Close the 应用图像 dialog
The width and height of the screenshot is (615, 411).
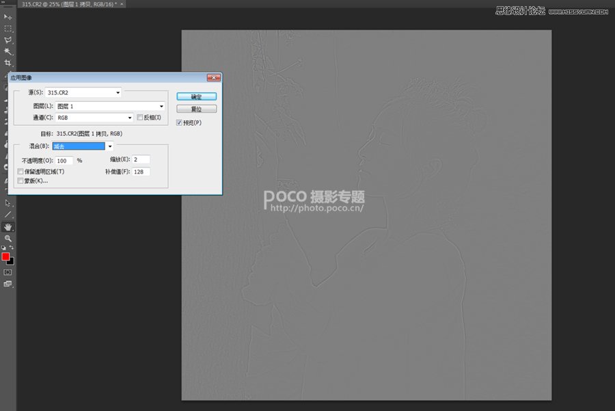[214, 78]
